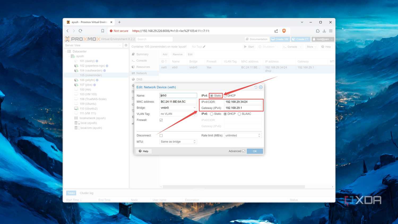Select container 104 (vaultwarden)
Image resolution: width=398 pixels, height=224 pixels.
pyautogui.click(x=91, y=71)
